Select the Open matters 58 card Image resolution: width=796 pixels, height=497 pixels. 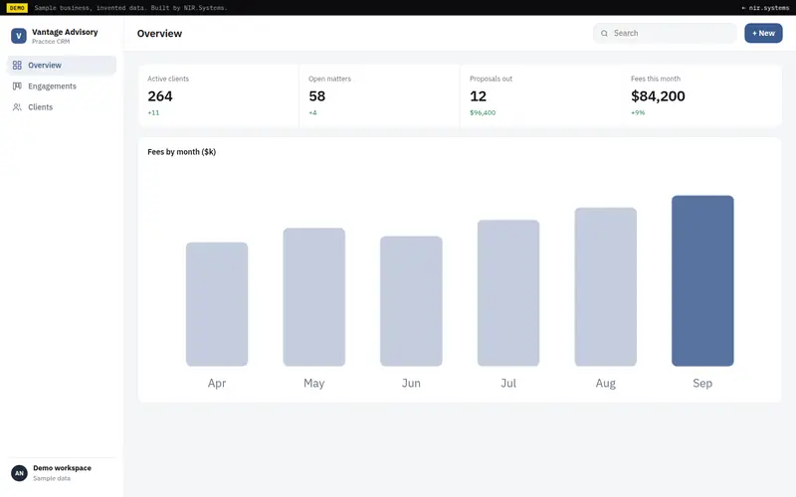point(379,95)
